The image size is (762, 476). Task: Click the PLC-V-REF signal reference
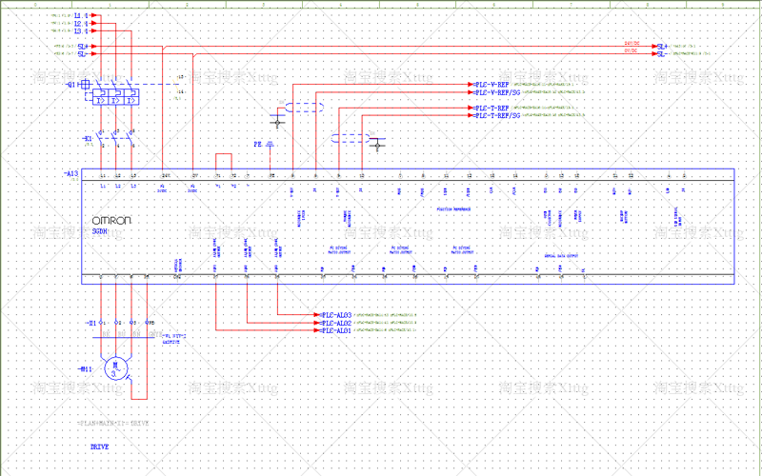click(x=491, y=85)
